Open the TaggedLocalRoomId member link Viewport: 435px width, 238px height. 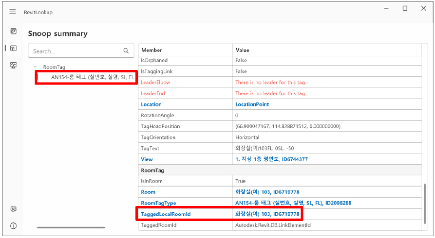click(x=166, y=214)
